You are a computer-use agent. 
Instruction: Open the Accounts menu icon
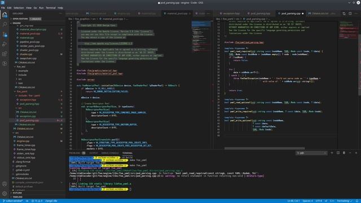(5, 184)
